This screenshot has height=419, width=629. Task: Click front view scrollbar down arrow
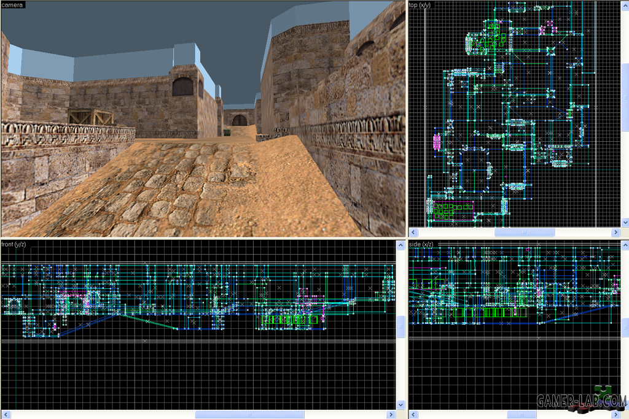[x=400, y=405]
